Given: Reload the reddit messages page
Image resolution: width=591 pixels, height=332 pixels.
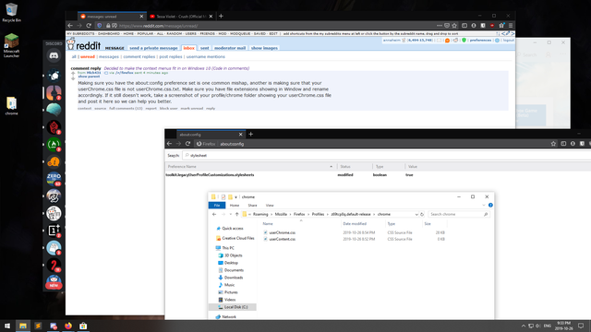Looking at the screenshot, I should click(89, 26).
